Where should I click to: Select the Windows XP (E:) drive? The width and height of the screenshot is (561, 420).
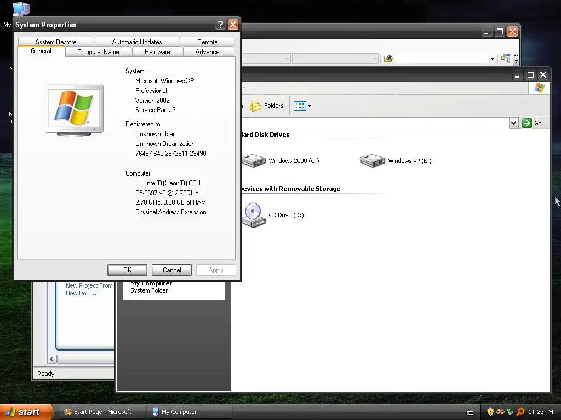[x=396, y=161]
